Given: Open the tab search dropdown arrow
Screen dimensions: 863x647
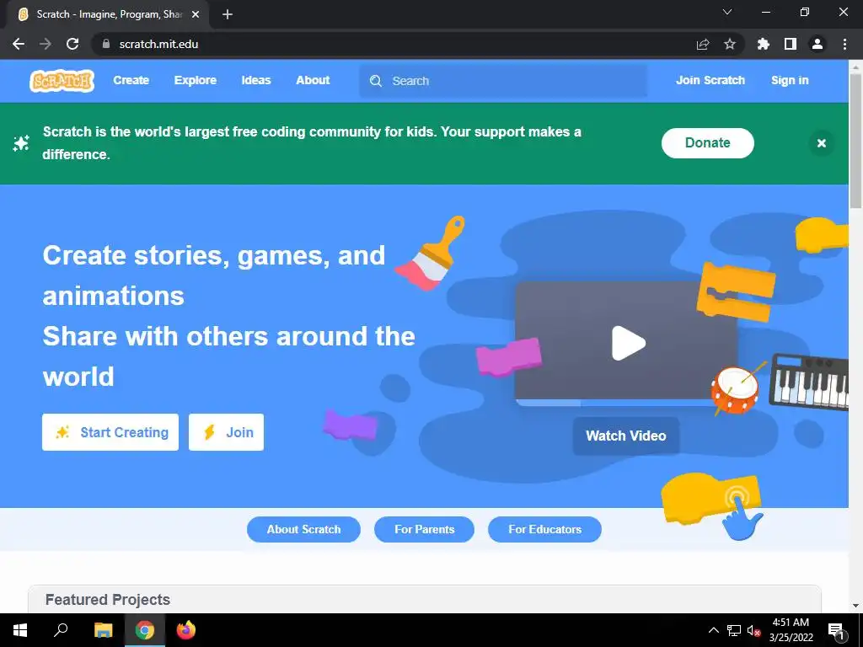Looking at the screenshot, I should (x=727, y=12).
